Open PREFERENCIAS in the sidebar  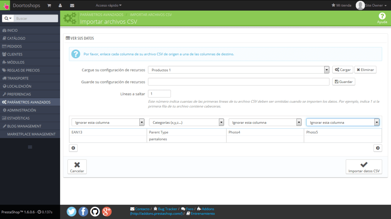click(x=30, y=94)
